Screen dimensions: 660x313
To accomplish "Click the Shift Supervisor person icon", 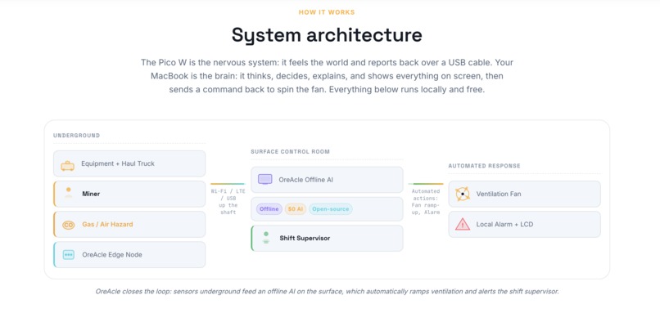I will (265, 237).
